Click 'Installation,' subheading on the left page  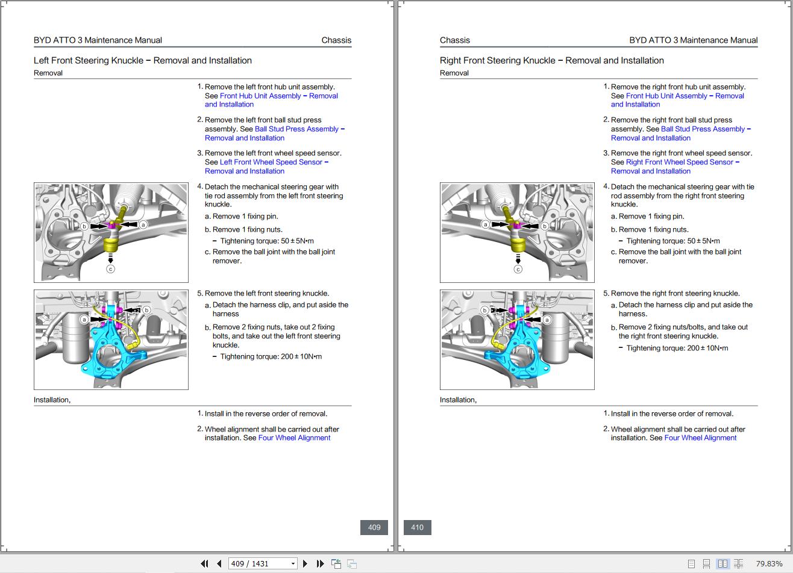(x=52, y=400)
